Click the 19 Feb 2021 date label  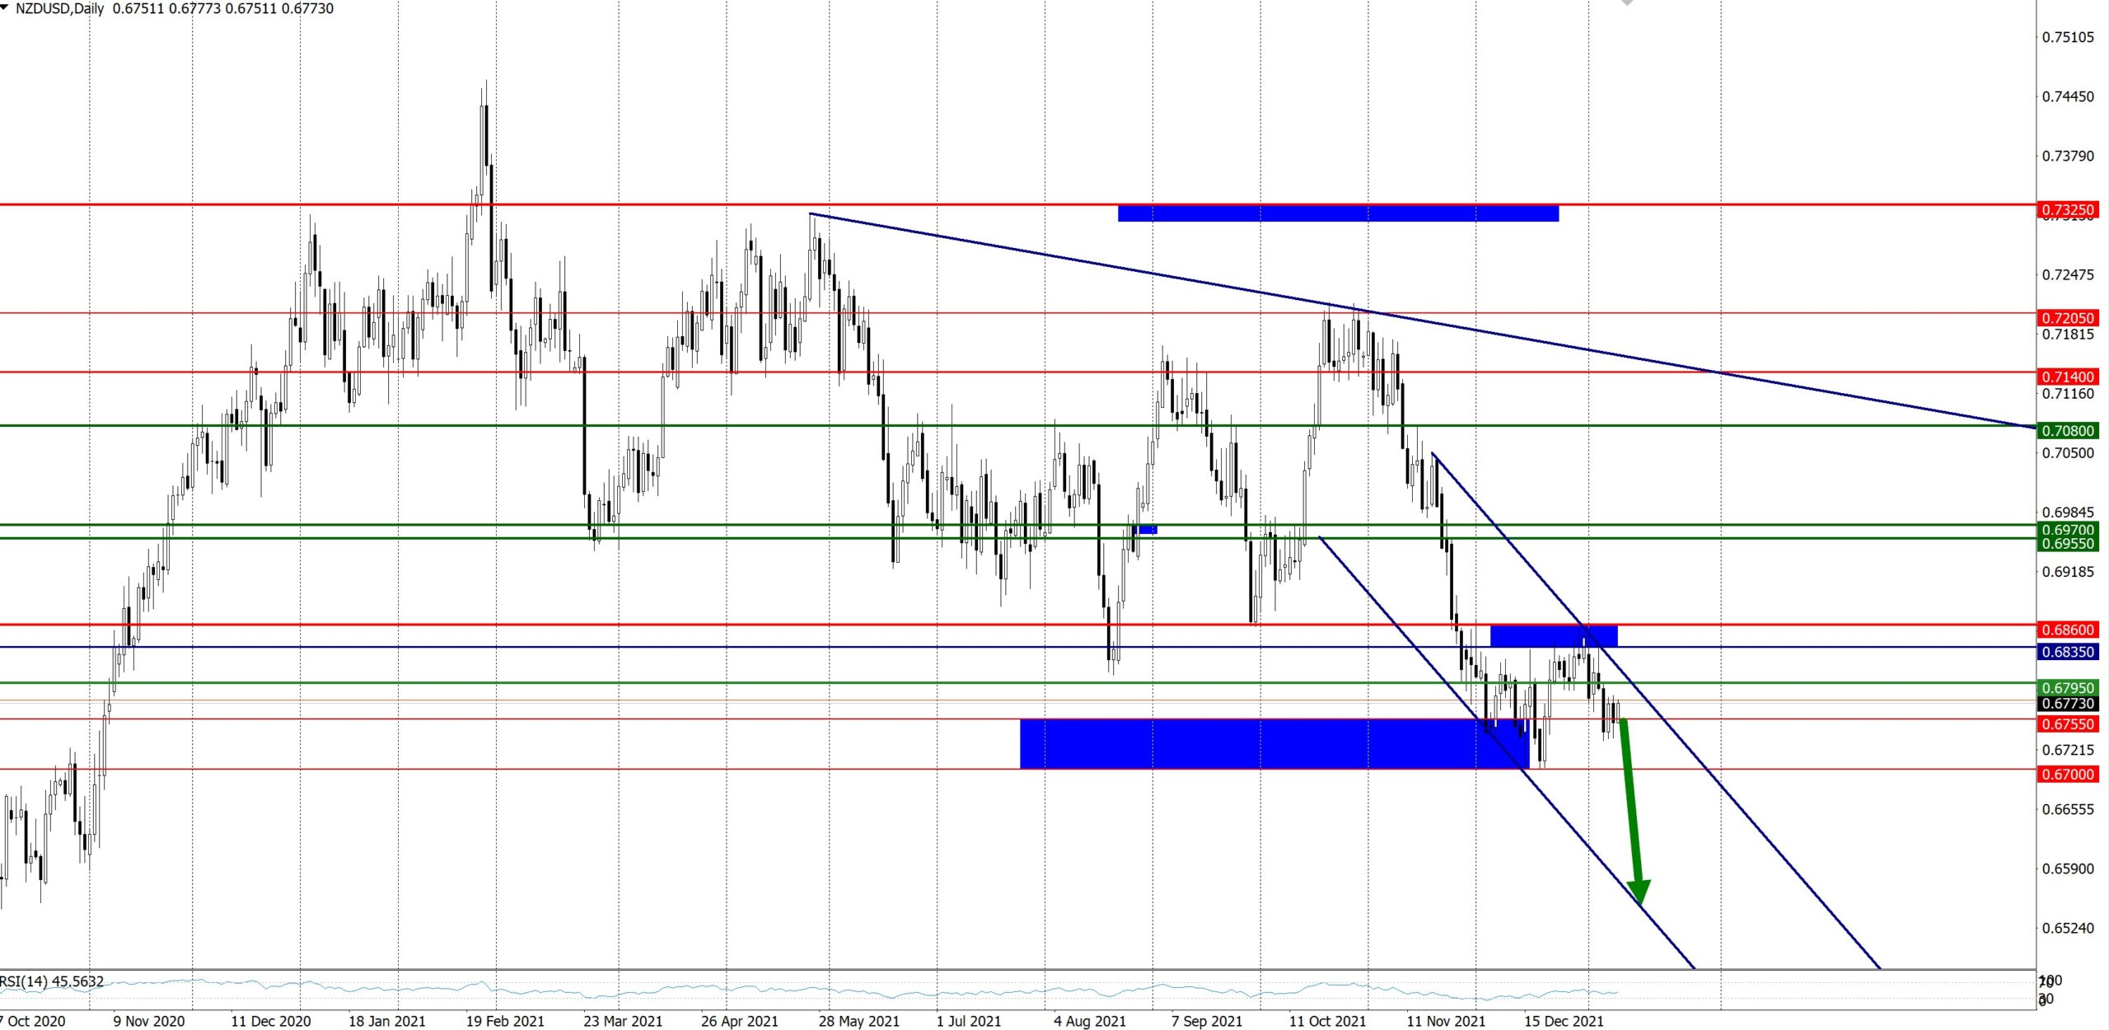coord(504,1021)
